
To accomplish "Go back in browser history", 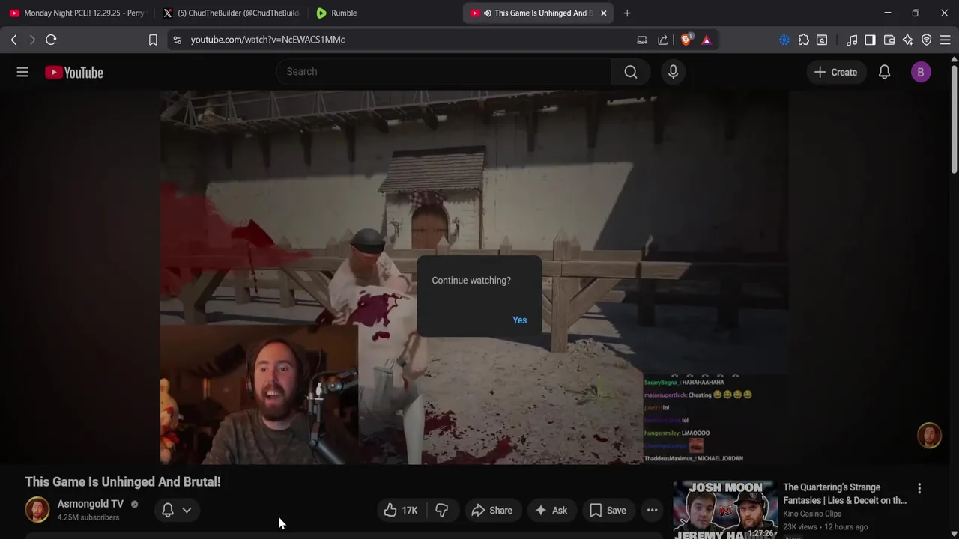I will 13,40.
